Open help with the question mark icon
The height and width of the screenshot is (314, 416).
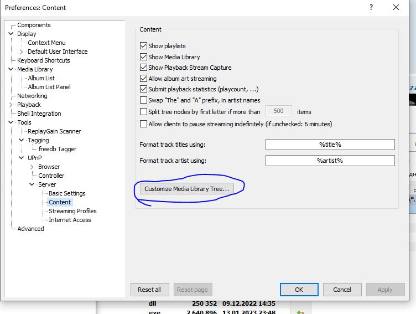pyautogui.click(x=369, y=8)
